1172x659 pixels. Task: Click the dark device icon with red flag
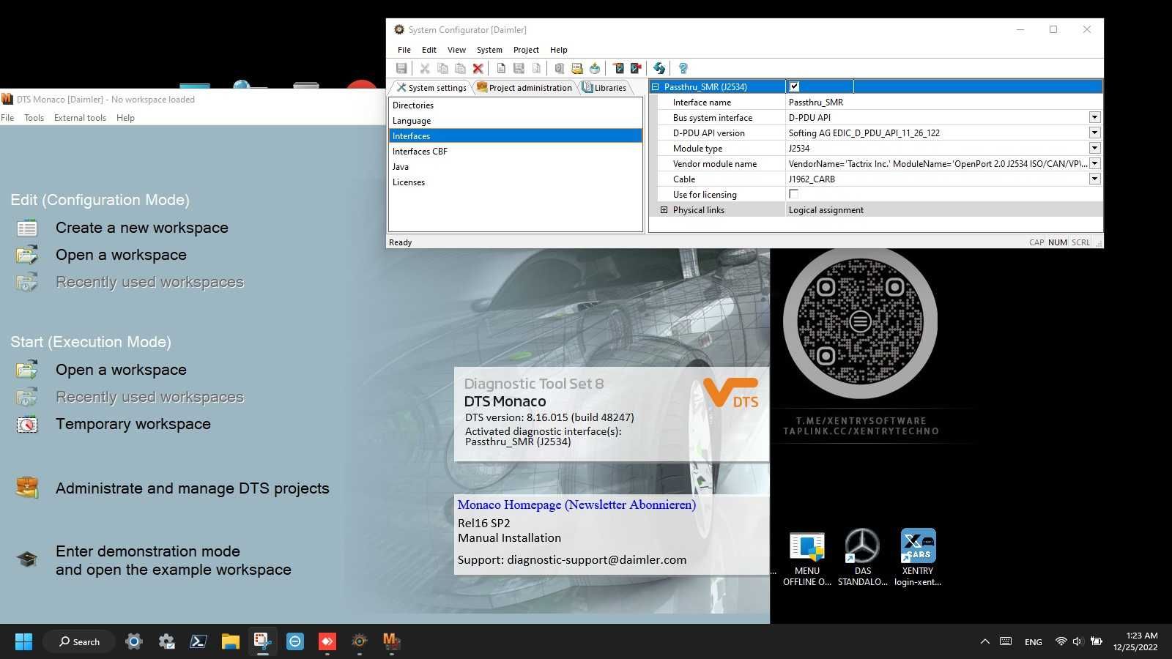[636, 68]
